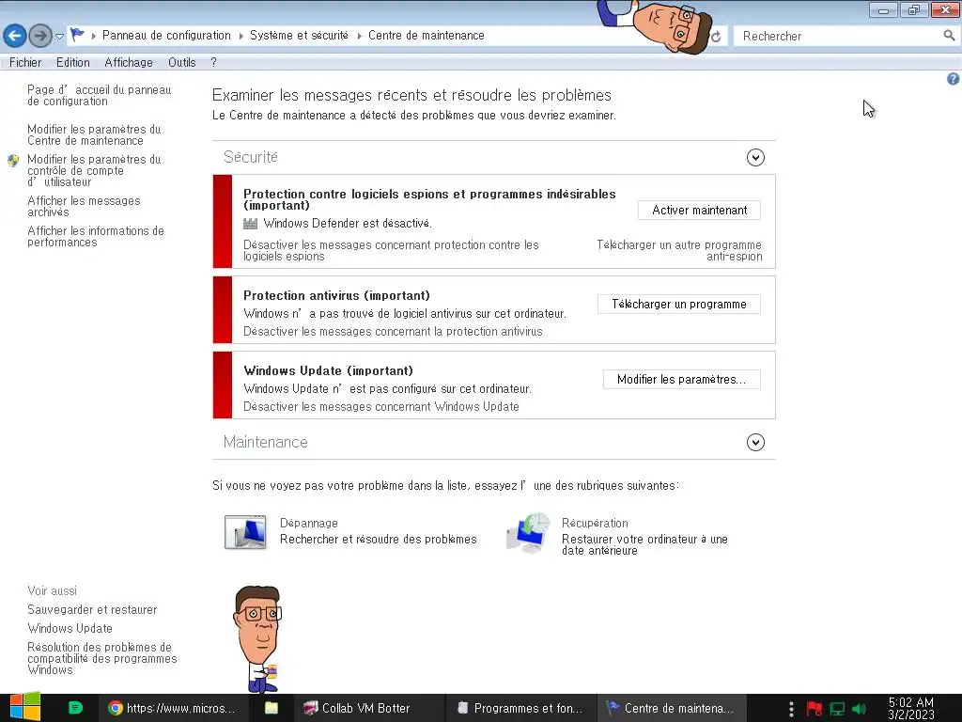Click the Windows Start button

(25, 708)
